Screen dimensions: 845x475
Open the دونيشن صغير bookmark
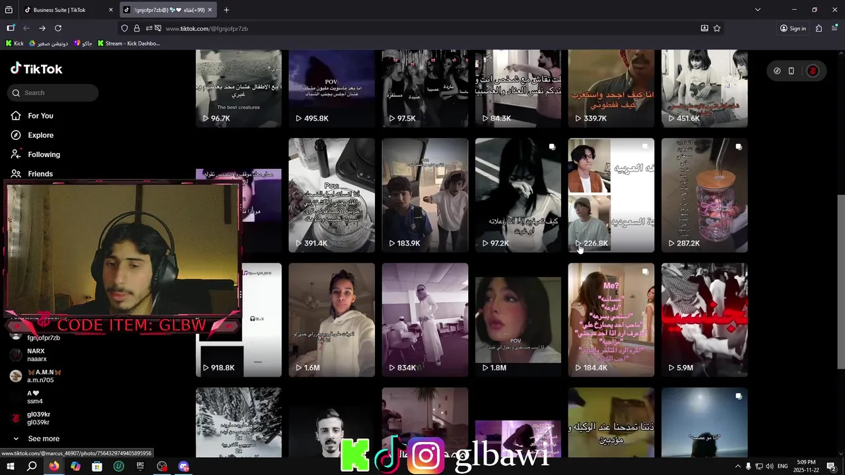point(48,44)
